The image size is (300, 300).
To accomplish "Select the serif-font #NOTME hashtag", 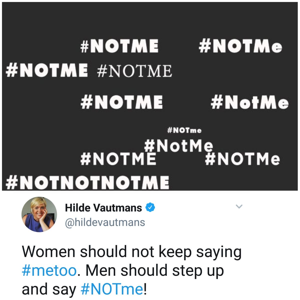I will (134, 70).
